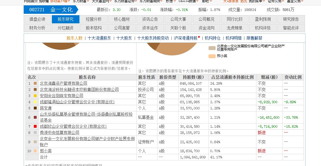Screen dimensions: 321x166
Task: Expand the 天天基金网 dropdown menu
Action: 101,1
